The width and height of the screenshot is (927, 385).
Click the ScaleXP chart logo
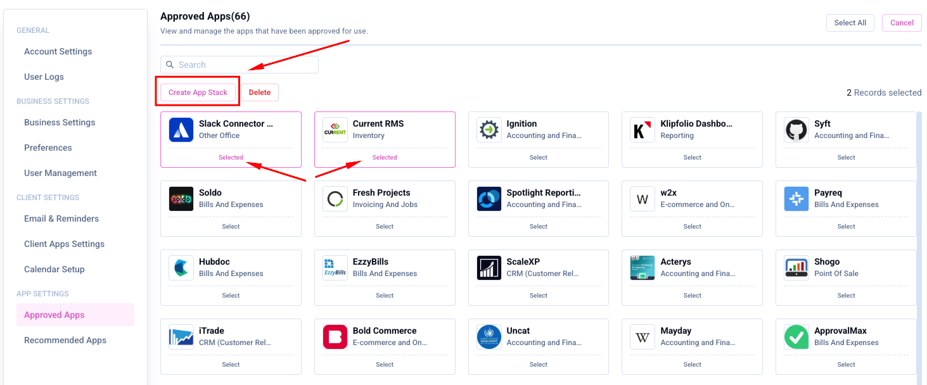(489, 268)
